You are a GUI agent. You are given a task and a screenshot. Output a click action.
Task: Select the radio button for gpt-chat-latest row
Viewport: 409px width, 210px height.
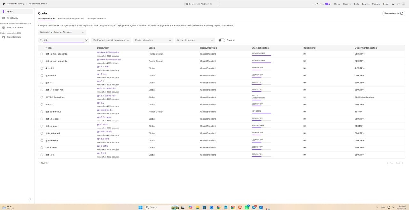pos(42,133)
